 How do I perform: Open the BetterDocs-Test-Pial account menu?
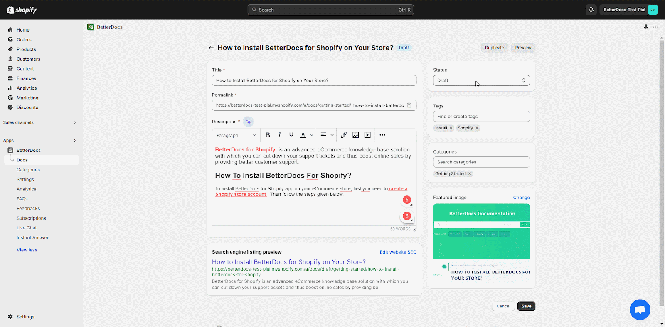pos(629,10)
